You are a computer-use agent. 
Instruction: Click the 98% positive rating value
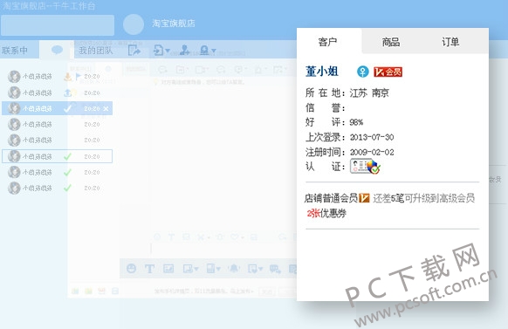(356, 122)
